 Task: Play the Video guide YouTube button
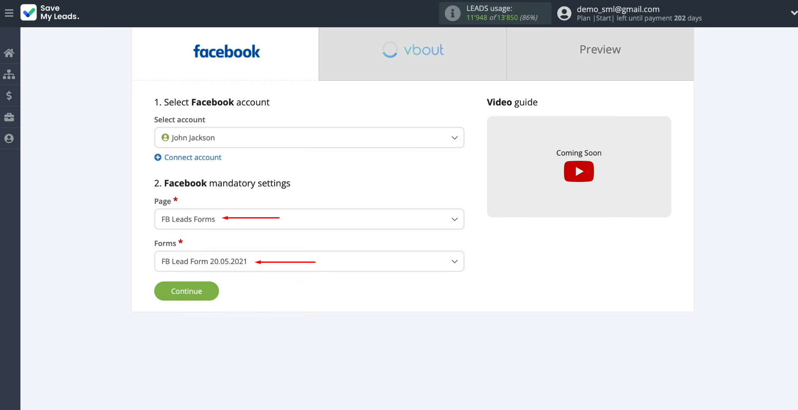579,171
